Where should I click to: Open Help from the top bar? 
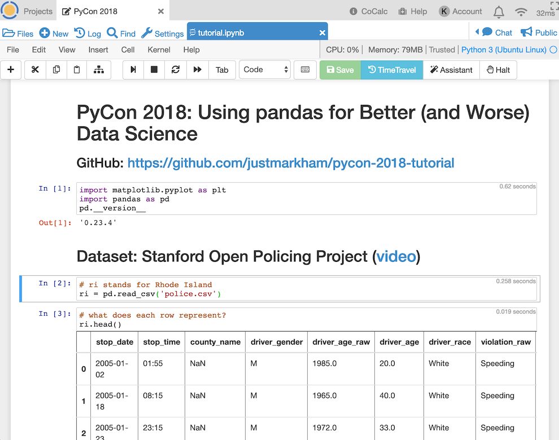pyautogui.click(x=413, y=11)
